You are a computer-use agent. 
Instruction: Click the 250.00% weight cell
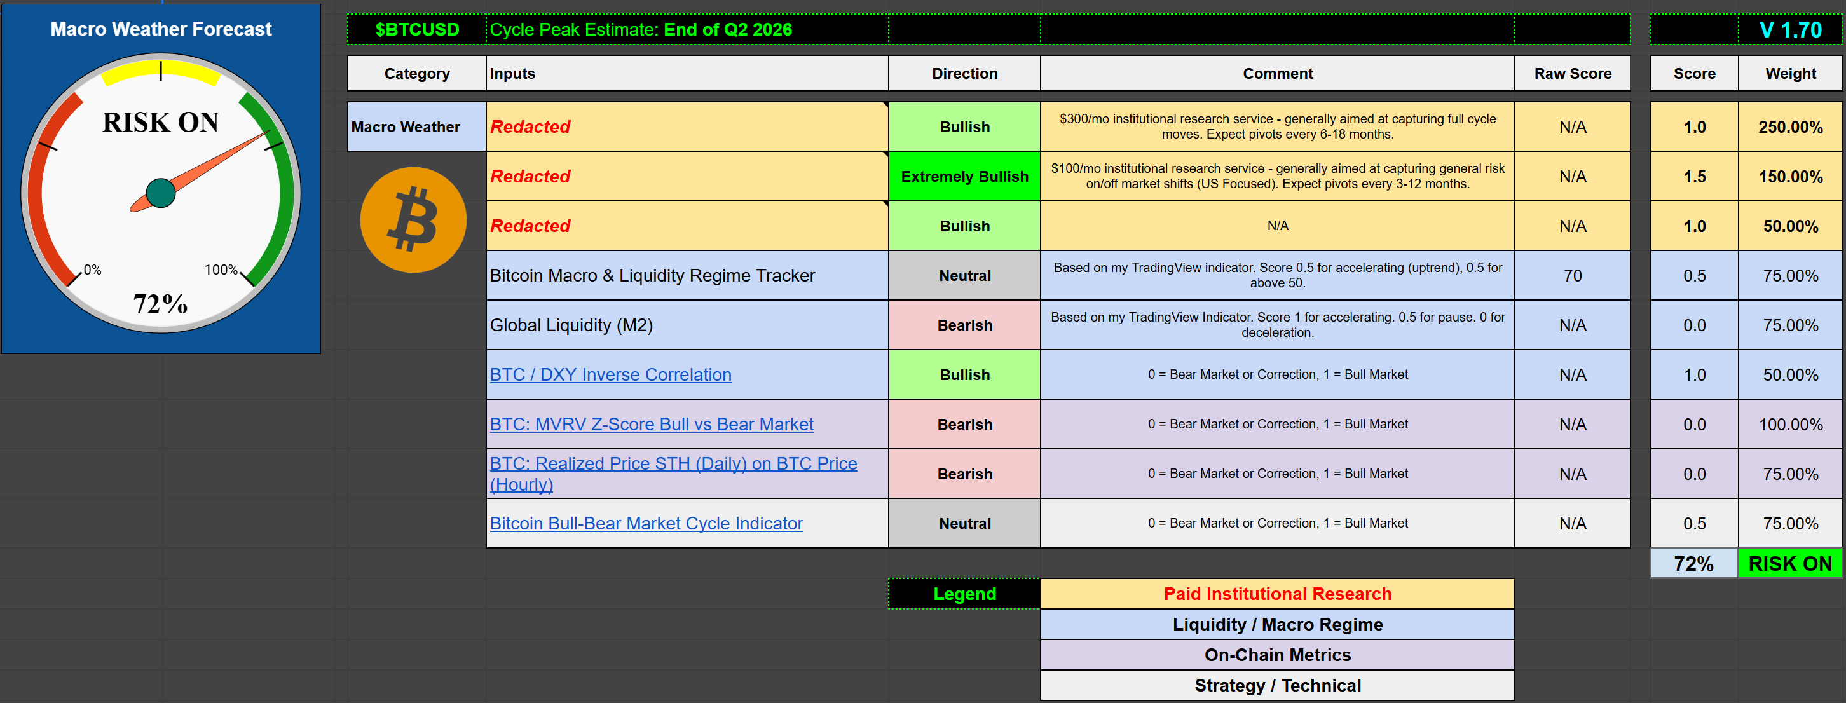pyautogui.click(x=1789, y=127)
